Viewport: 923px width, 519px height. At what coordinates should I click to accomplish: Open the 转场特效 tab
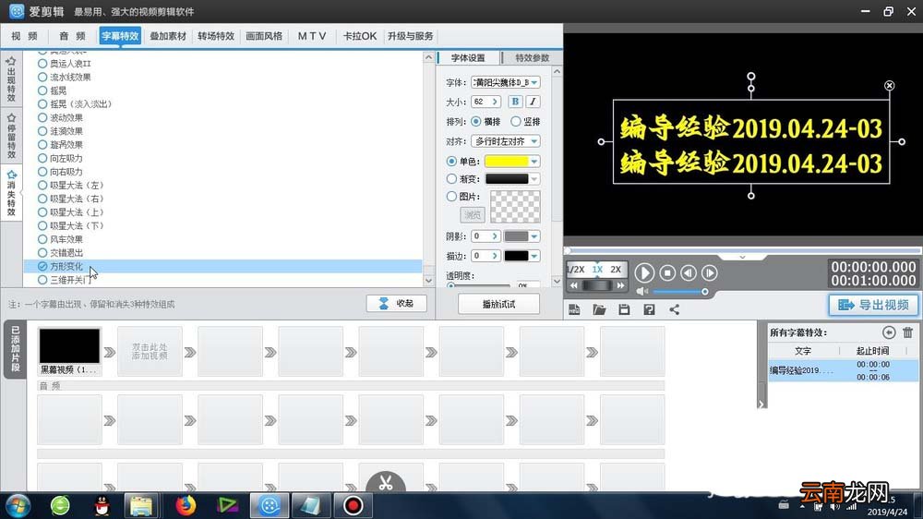pyautogui.click(x=216, y=36)
